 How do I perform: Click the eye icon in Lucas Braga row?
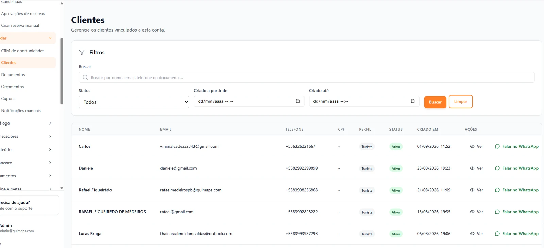[472, 234]
